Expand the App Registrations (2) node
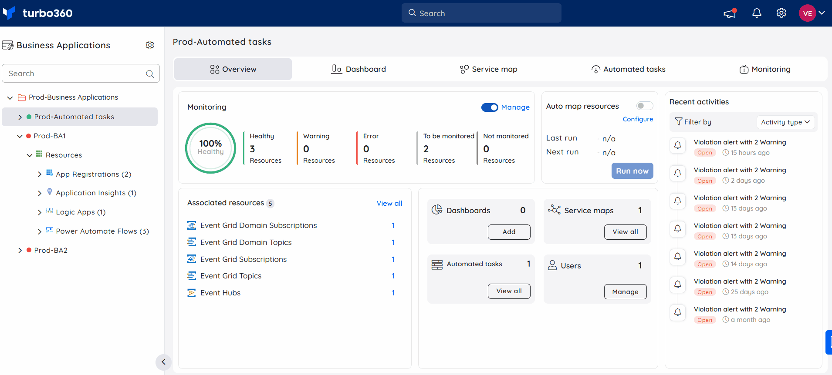The image size is (832, 375). [40, 174]
